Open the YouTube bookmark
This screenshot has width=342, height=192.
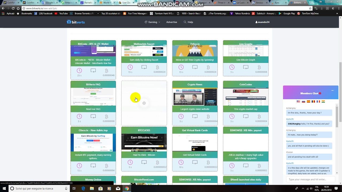tap(61, 14)
